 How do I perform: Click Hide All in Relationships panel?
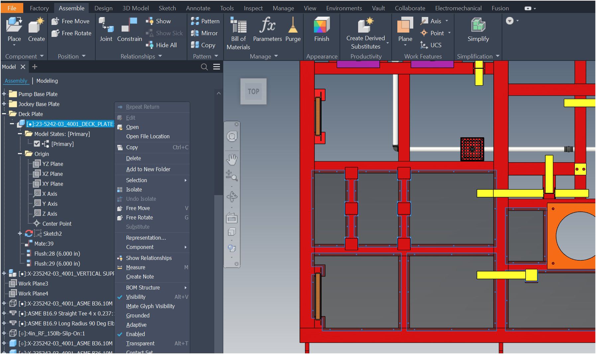click(162, 45)
